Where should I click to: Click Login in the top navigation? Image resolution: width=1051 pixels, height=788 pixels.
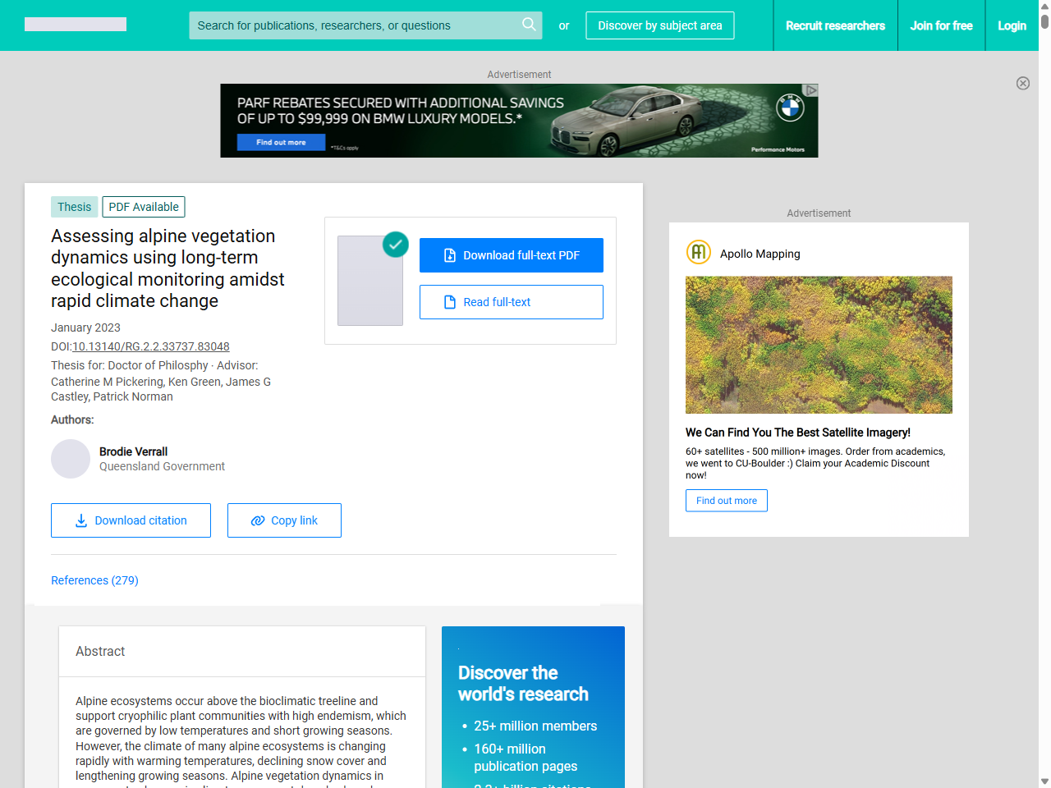coord(1012,25)
